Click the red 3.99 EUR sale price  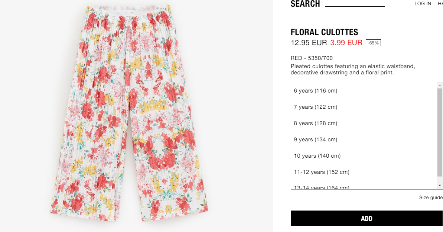(x=346, y=43)
